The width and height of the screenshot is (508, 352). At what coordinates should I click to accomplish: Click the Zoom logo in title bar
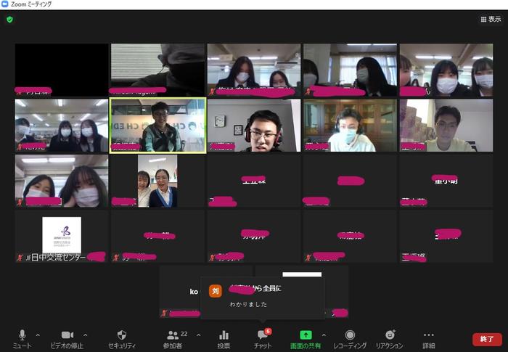coord(5,4)
